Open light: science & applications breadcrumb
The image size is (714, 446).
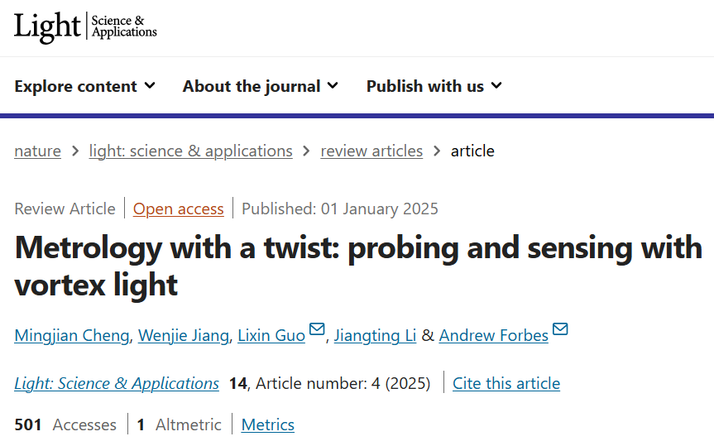[x=190, y=151]
